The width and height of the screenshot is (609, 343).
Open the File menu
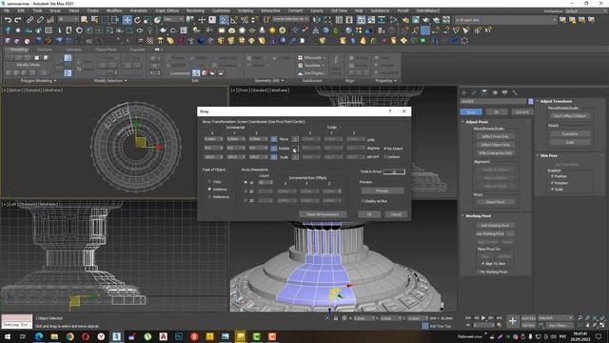(x=7, y=10)
